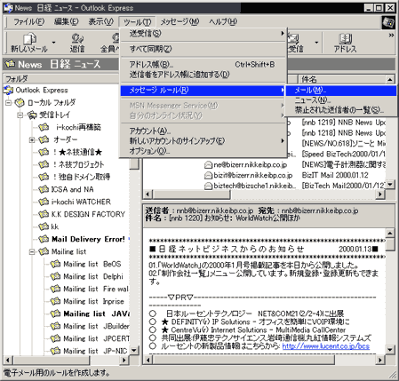Image resolution: width=399 pixels, height=381 pixels.
Task: Collapse the Mailing list folder node
Action: 32,252
